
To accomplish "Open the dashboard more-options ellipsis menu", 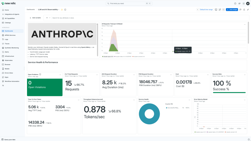I will pos(223,9).
